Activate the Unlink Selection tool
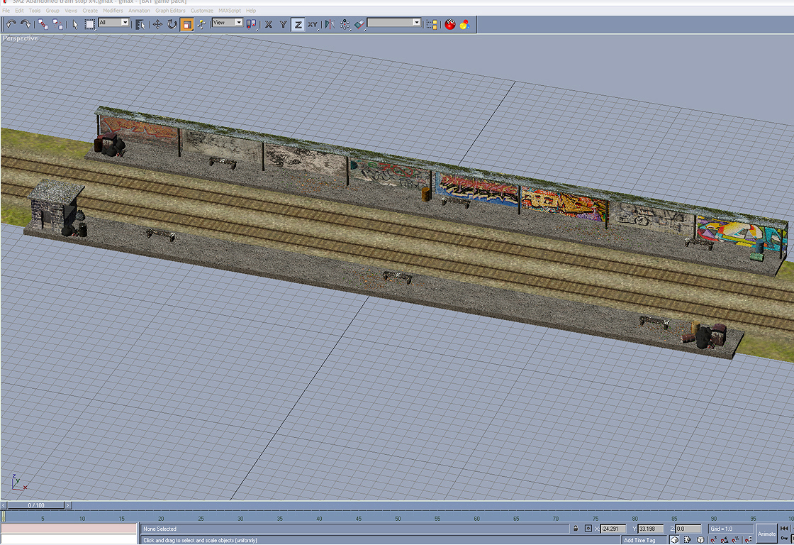The height and width of the screenshot is (545, 794). (x=57, y=24)
